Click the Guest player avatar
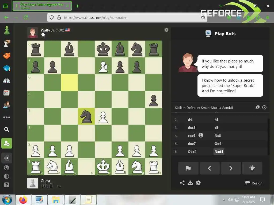Image resolution: width=274 pixels, height=205 pixels. pos(32,183)
